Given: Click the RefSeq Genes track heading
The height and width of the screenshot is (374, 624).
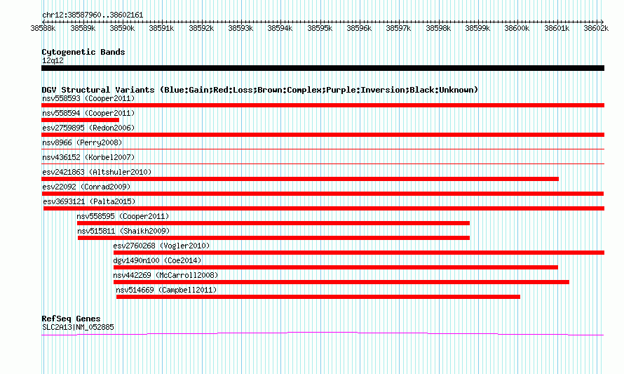Looking at the screenshot, I should [72, 319].
